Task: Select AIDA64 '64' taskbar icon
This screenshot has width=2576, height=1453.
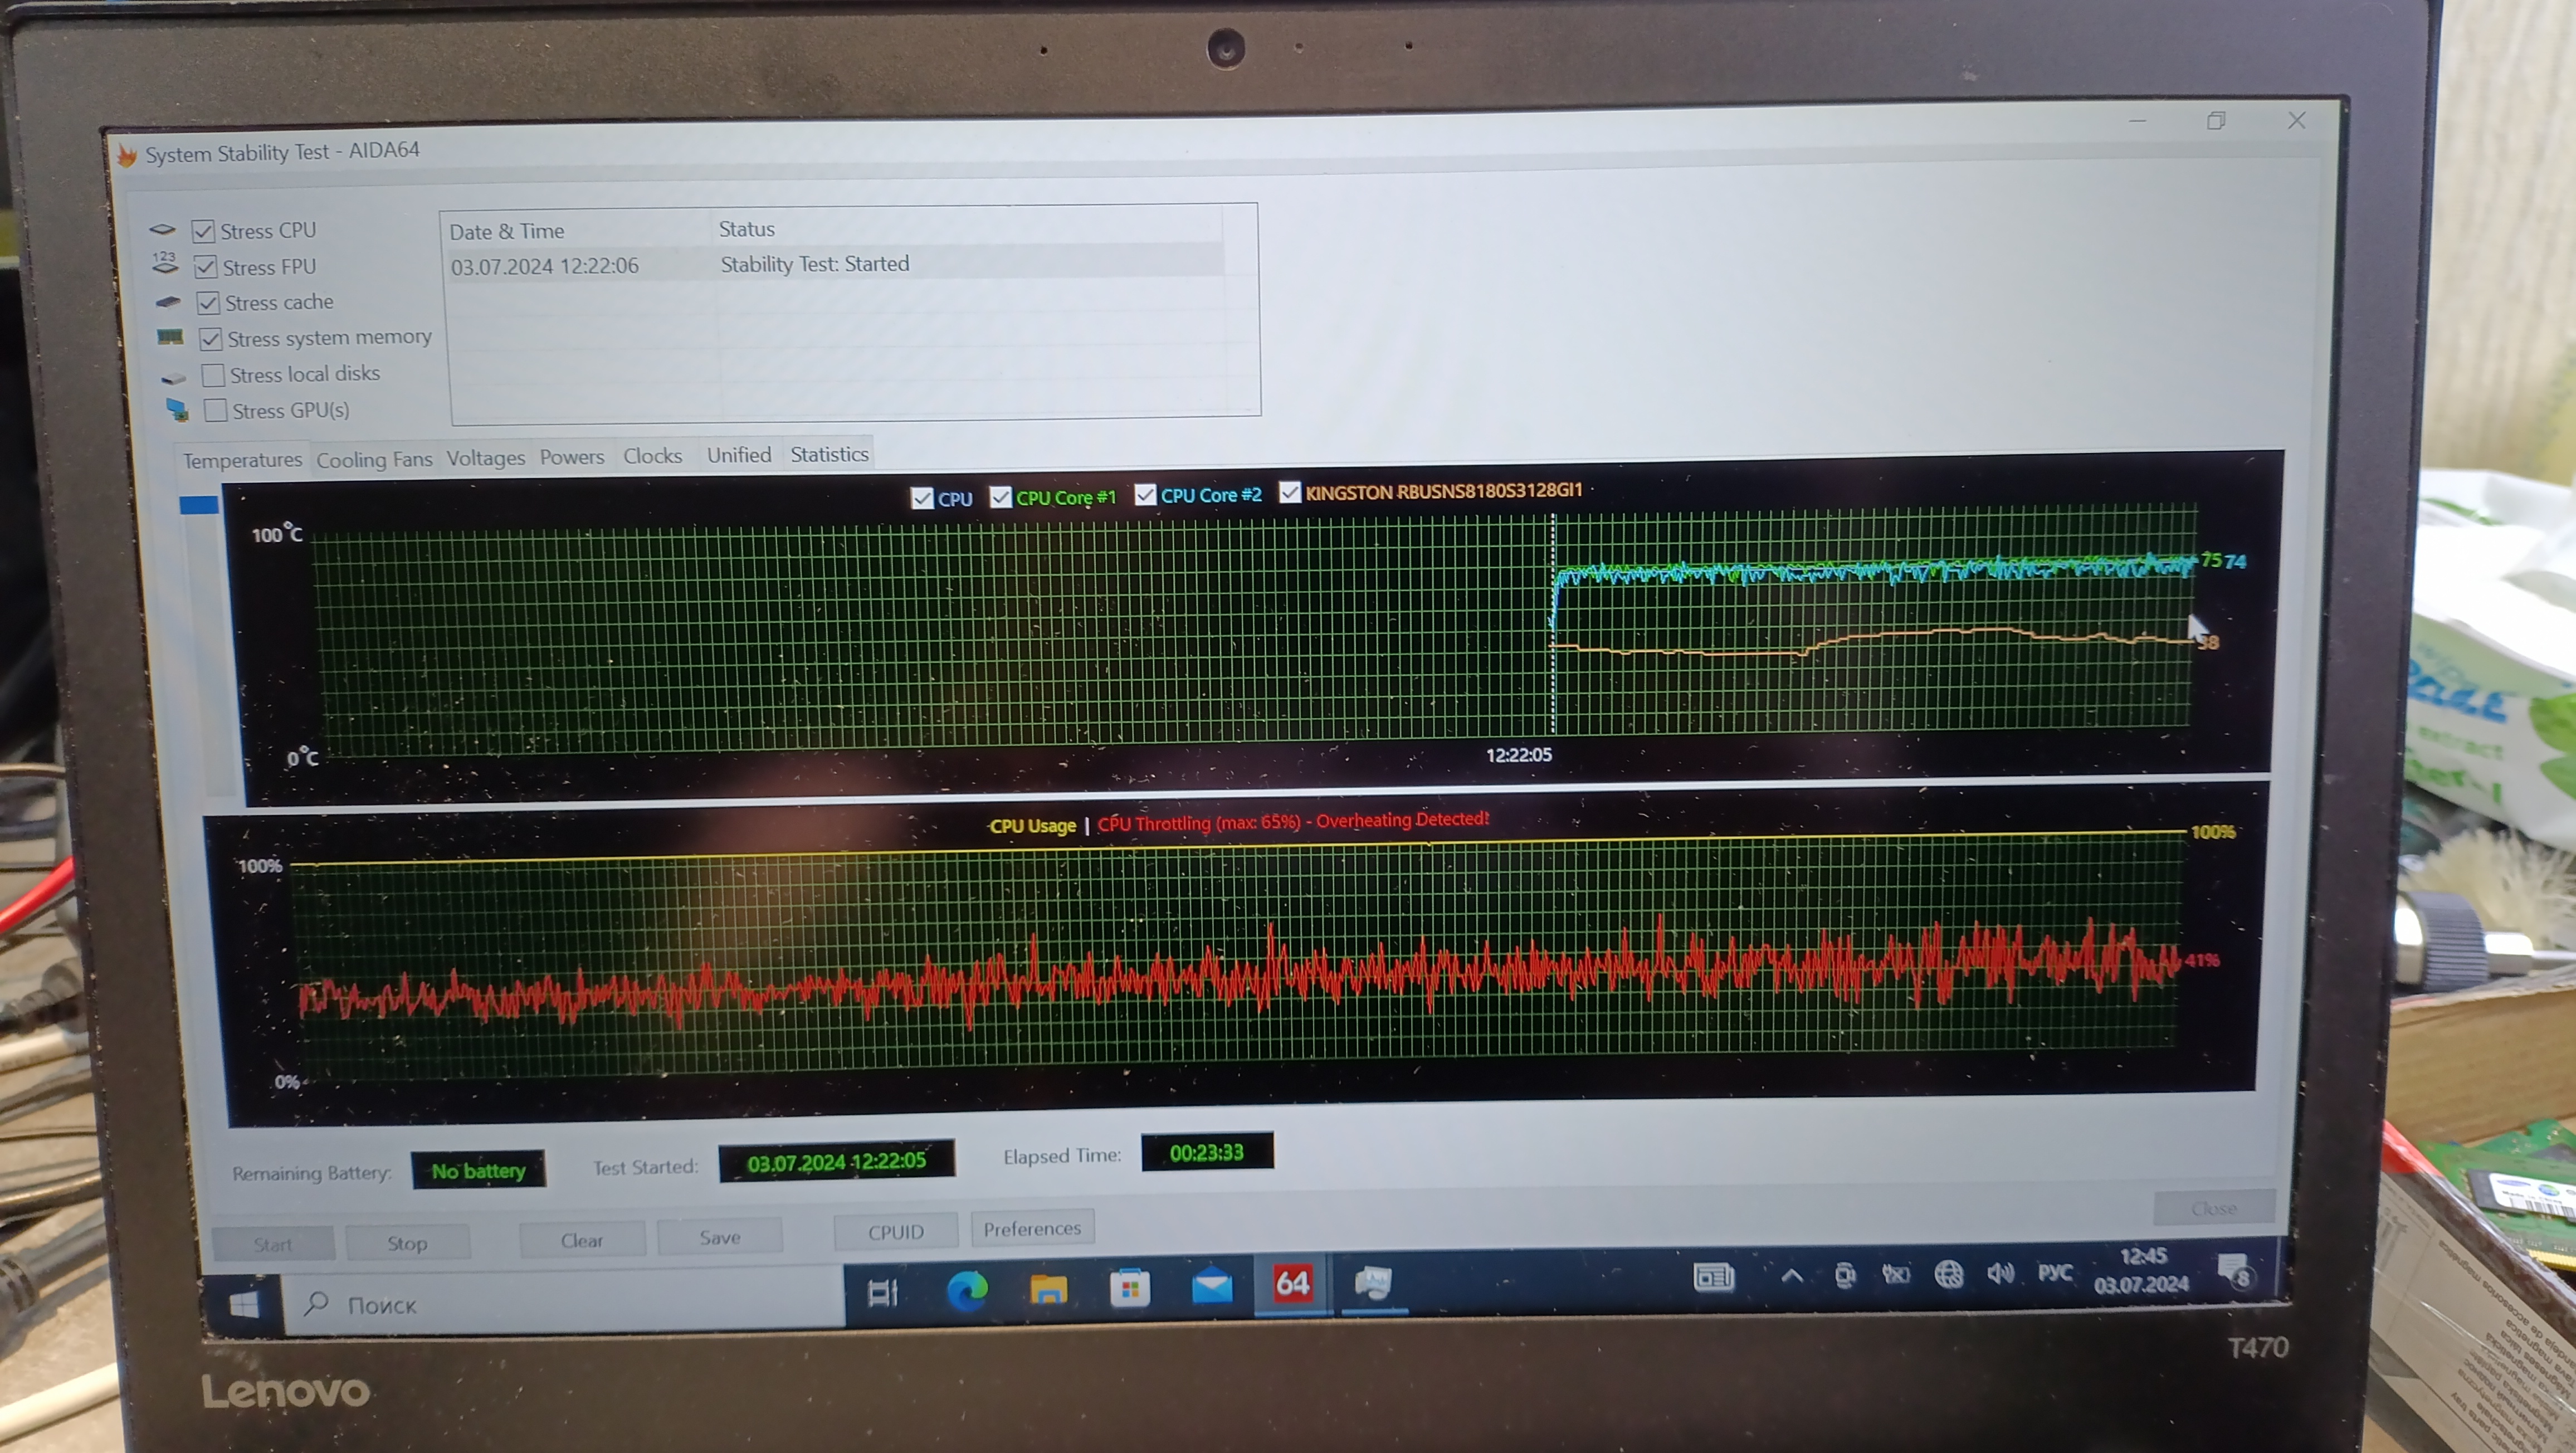Action: pyautogui.click(x=1292, y=1283)
